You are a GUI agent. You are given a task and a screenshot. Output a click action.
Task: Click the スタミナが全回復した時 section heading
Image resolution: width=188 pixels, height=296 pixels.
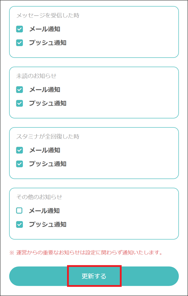[48, 136]
